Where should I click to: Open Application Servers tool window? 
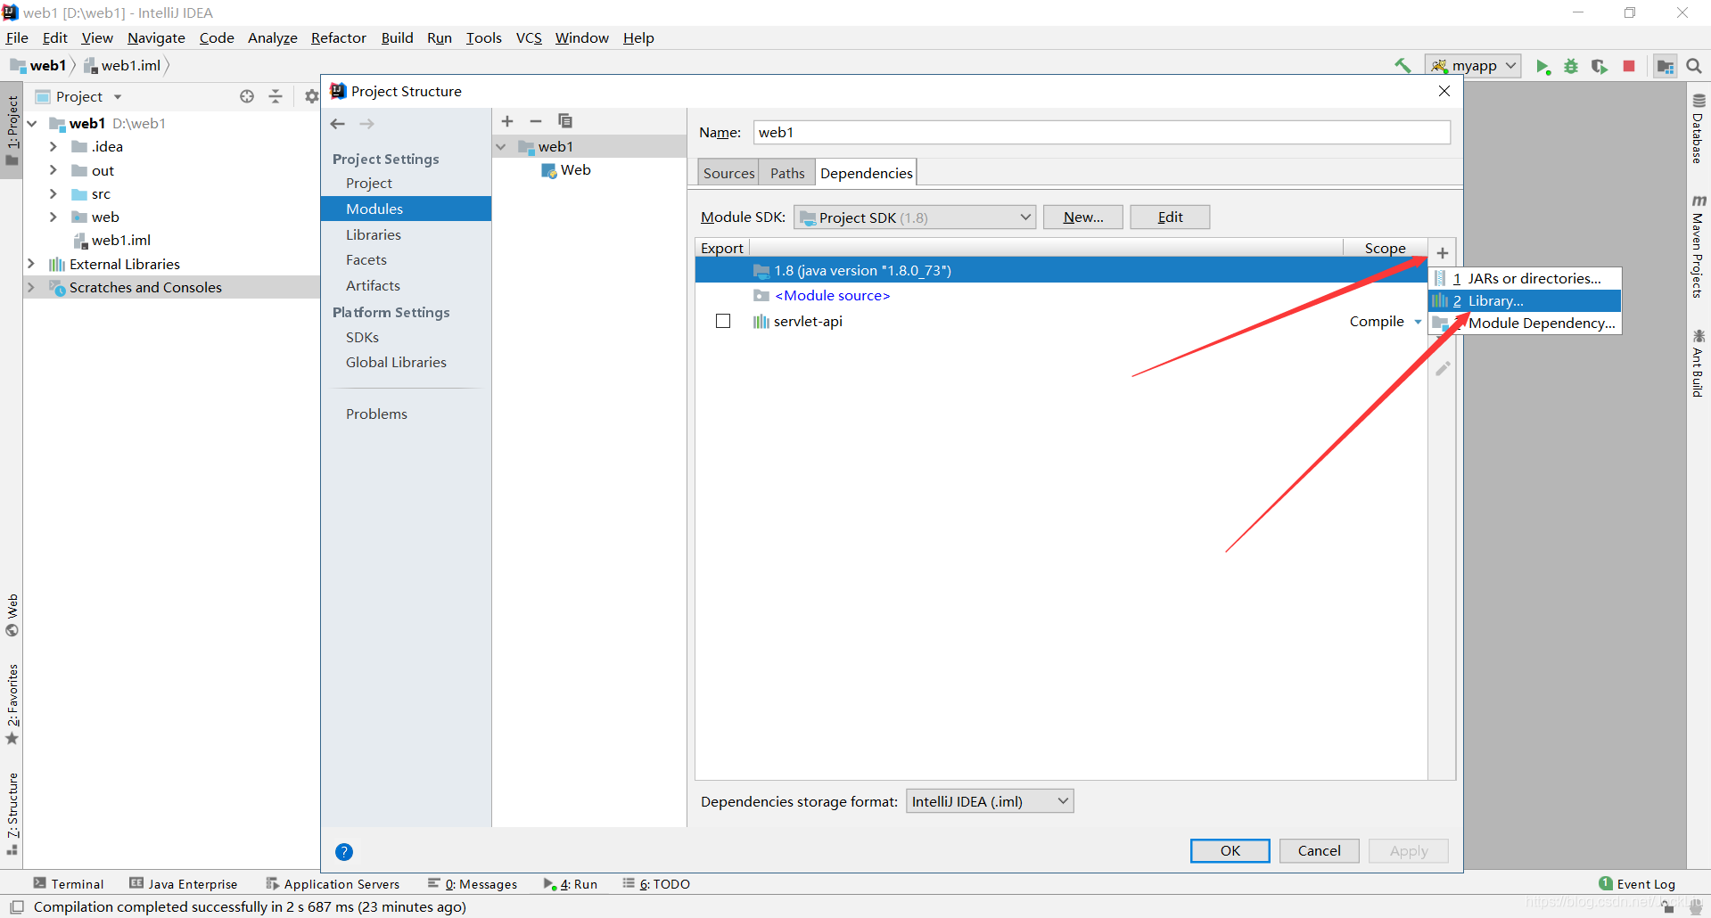point(333,884)
